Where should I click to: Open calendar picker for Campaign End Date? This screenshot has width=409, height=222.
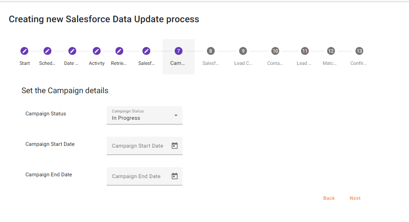pos(175,176)
